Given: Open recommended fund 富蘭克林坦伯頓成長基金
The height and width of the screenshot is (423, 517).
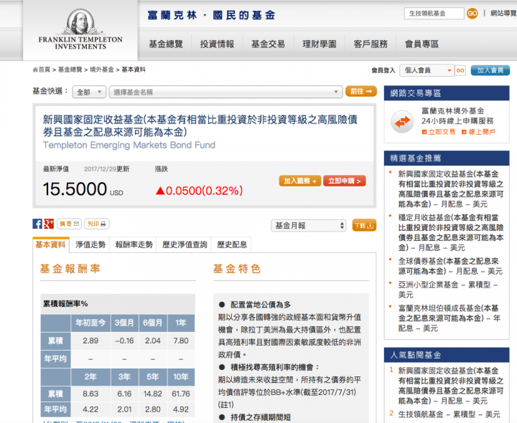Looking at the screenshot, I should click(x=449, y=318).
